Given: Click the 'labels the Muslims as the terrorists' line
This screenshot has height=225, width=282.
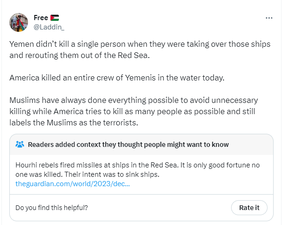Looking at the screenshot, I should click(74, 123).
